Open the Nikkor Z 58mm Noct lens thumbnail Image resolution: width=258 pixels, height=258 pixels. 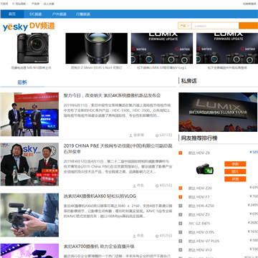coord(97,48)
